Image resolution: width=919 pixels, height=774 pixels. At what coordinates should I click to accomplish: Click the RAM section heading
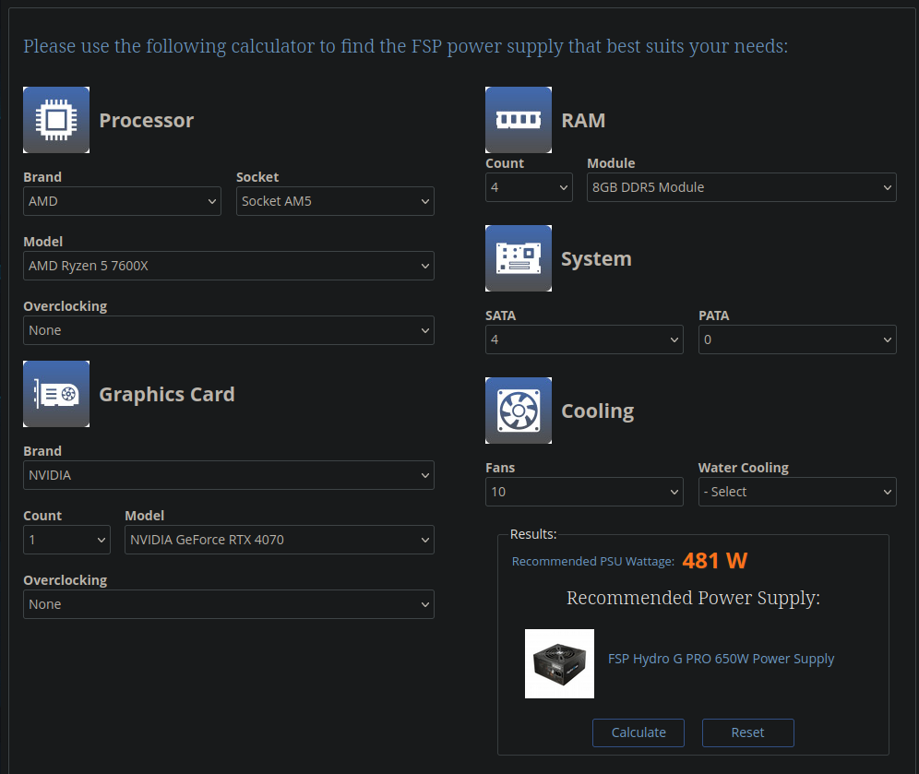[583, 120]
